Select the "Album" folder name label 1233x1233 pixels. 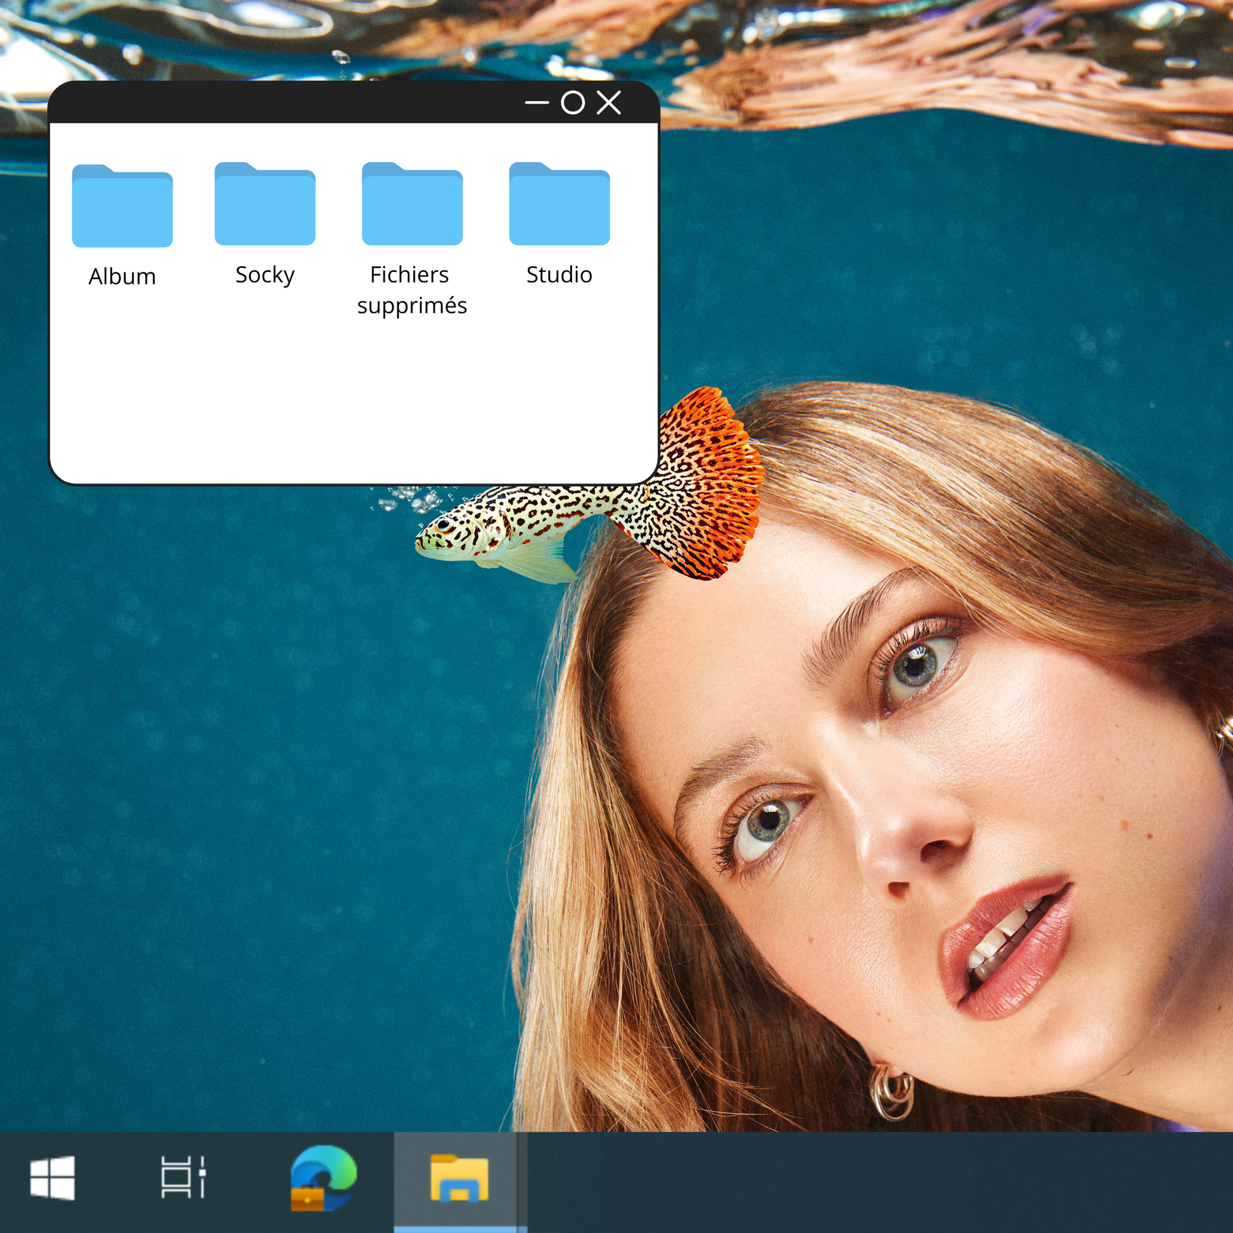point(122,277)
